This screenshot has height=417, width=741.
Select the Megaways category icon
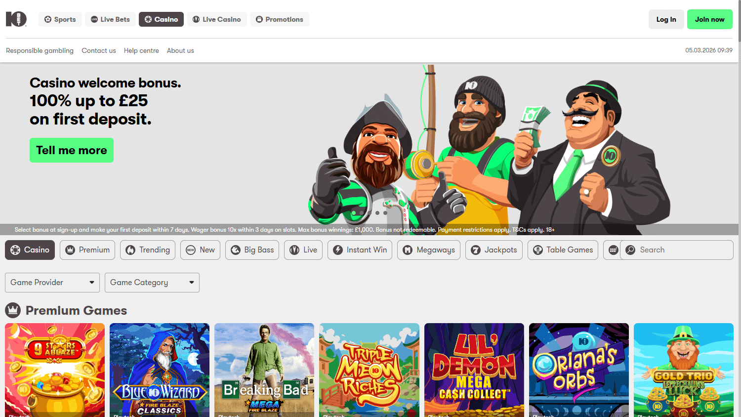pos(408,250)
